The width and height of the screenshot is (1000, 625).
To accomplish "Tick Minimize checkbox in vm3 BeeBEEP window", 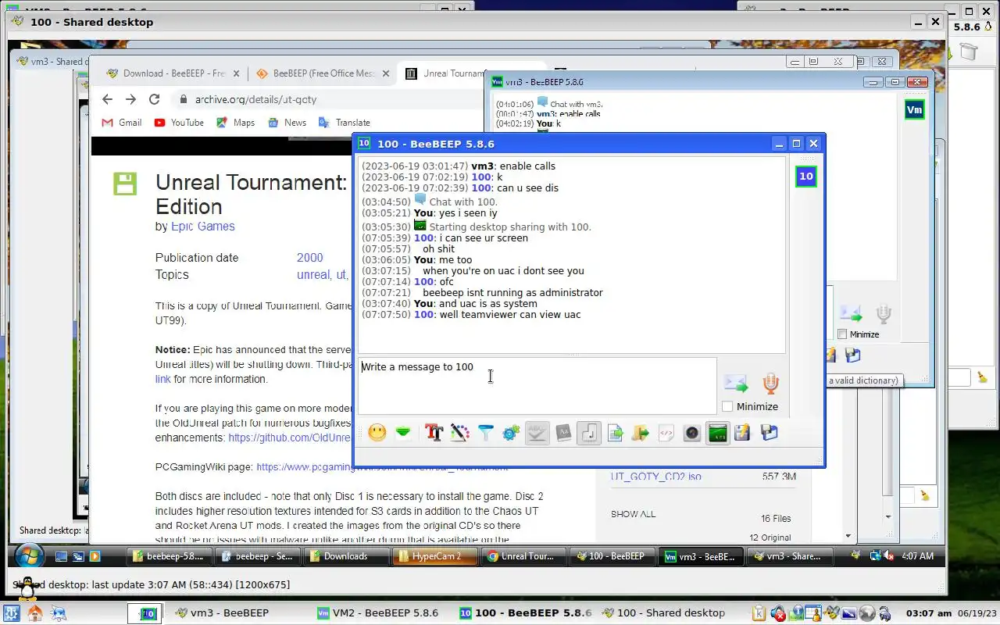I will [842, 334].
